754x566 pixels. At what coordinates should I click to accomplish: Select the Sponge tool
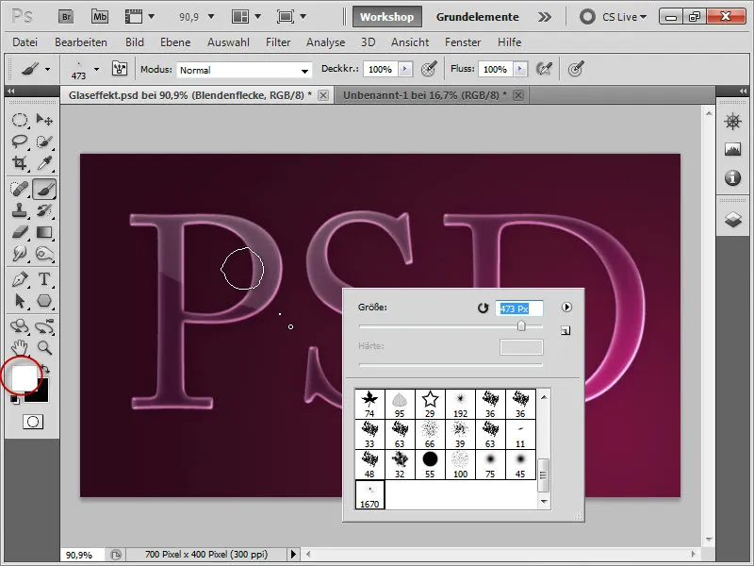coord(44,254)
